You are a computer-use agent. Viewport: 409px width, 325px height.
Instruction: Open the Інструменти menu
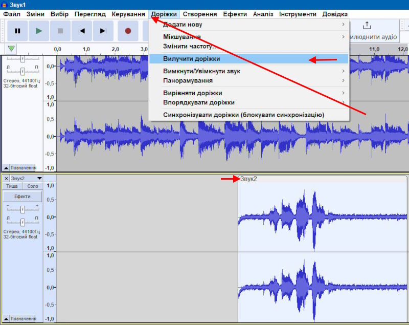(x=298, y=14)
